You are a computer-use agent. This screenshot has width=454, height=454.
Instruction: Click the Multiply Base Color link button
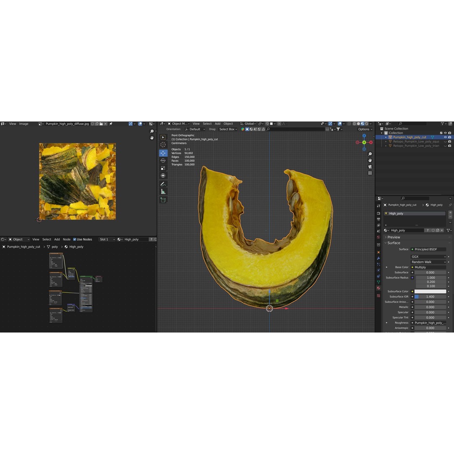coord(428,267)
